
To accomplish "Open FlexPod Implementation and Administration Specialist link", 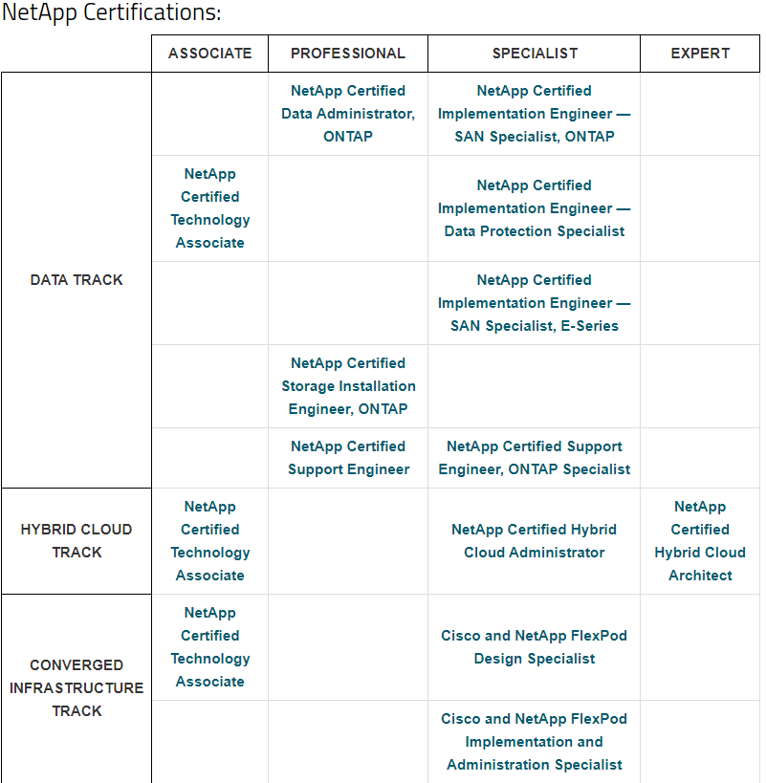I will point(534,742).
